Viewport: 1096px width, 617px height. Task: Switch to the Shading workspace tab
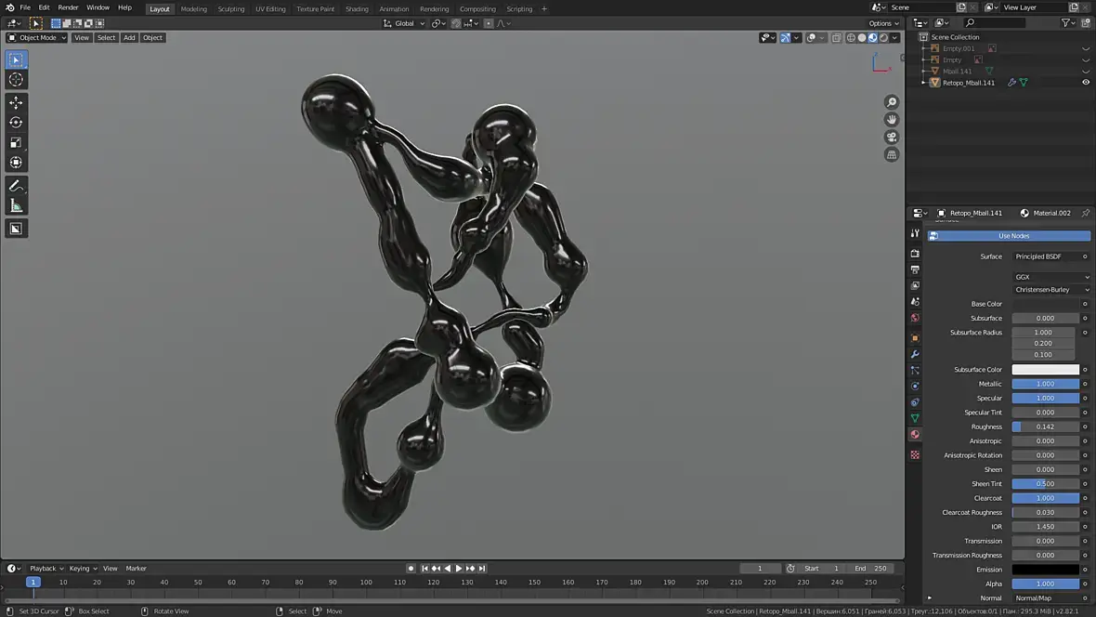coord(357,9)
